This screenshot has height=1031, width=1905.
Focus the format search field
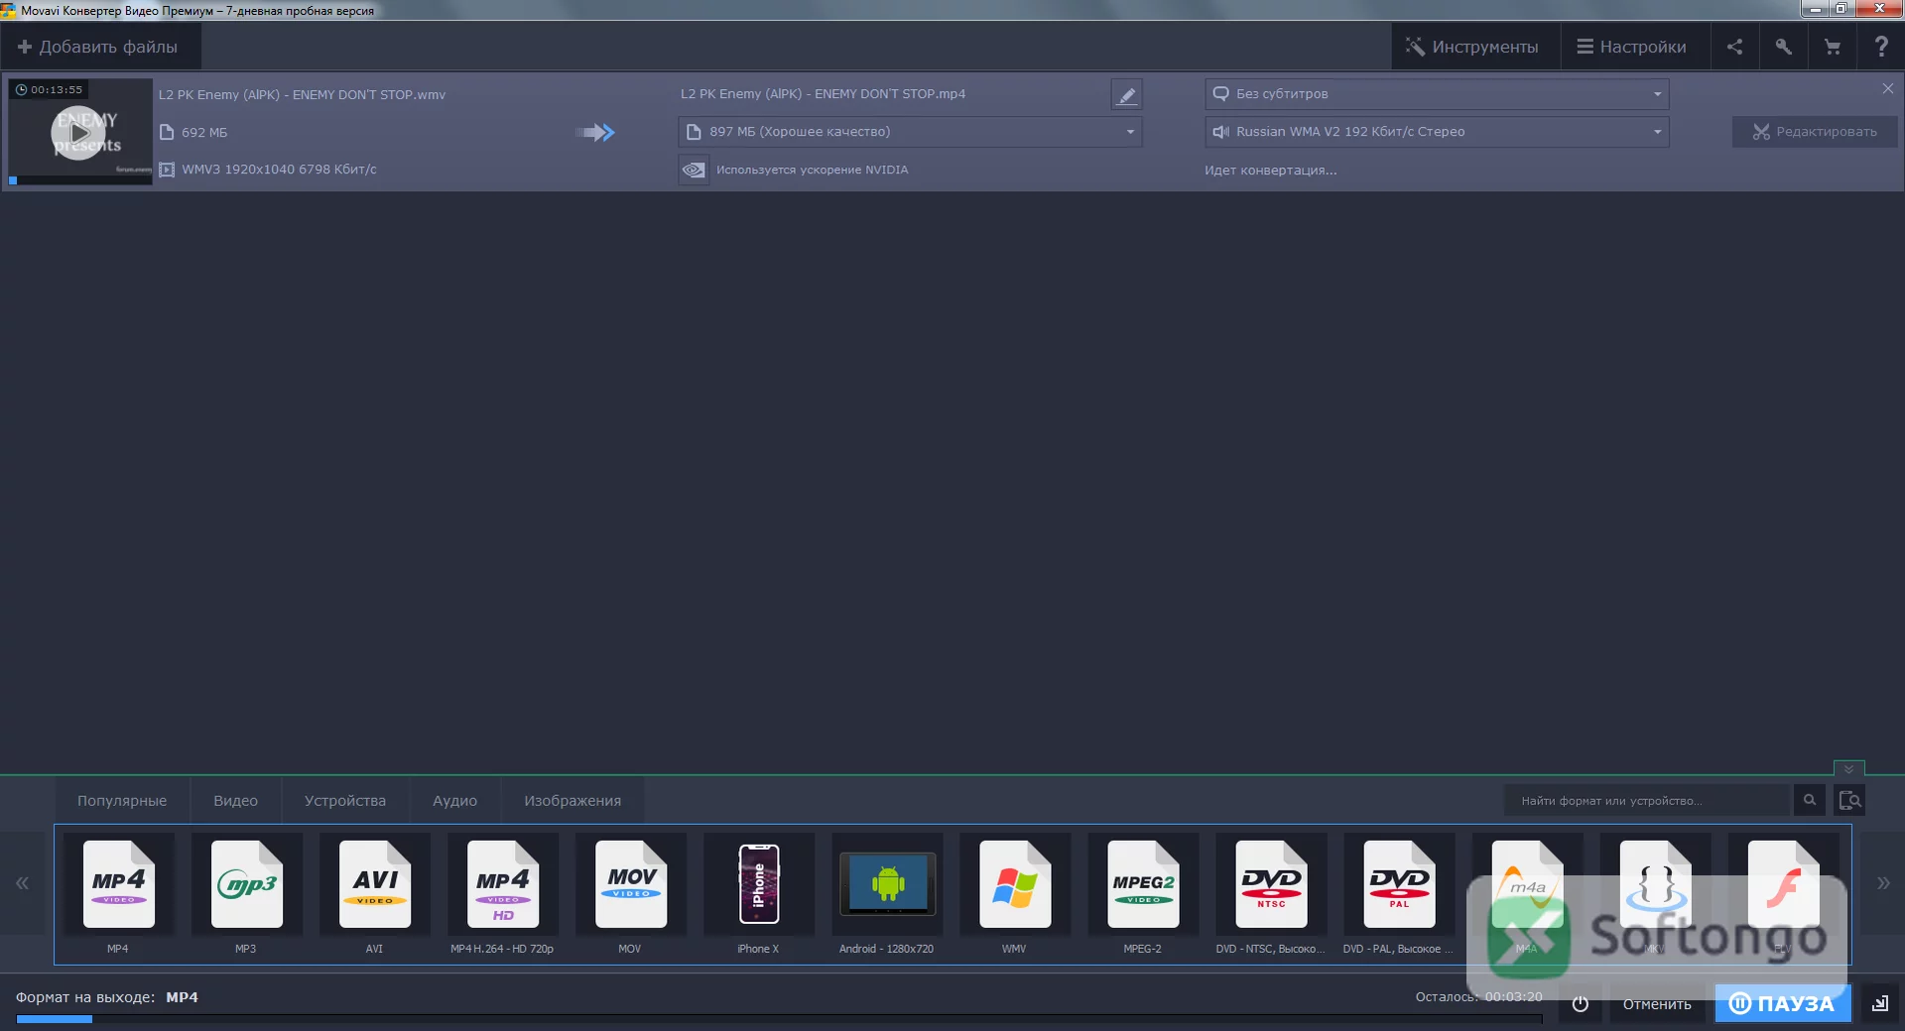(1648, 800)
